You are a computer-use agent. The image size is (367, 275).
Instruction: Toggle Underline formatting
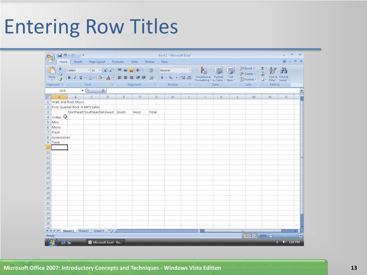click(x=81, y=78)
